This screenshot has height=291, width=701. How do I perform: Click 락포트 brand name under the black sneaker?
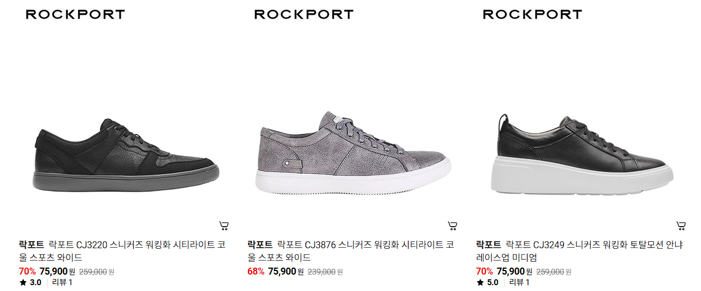(x=31, y=245)
